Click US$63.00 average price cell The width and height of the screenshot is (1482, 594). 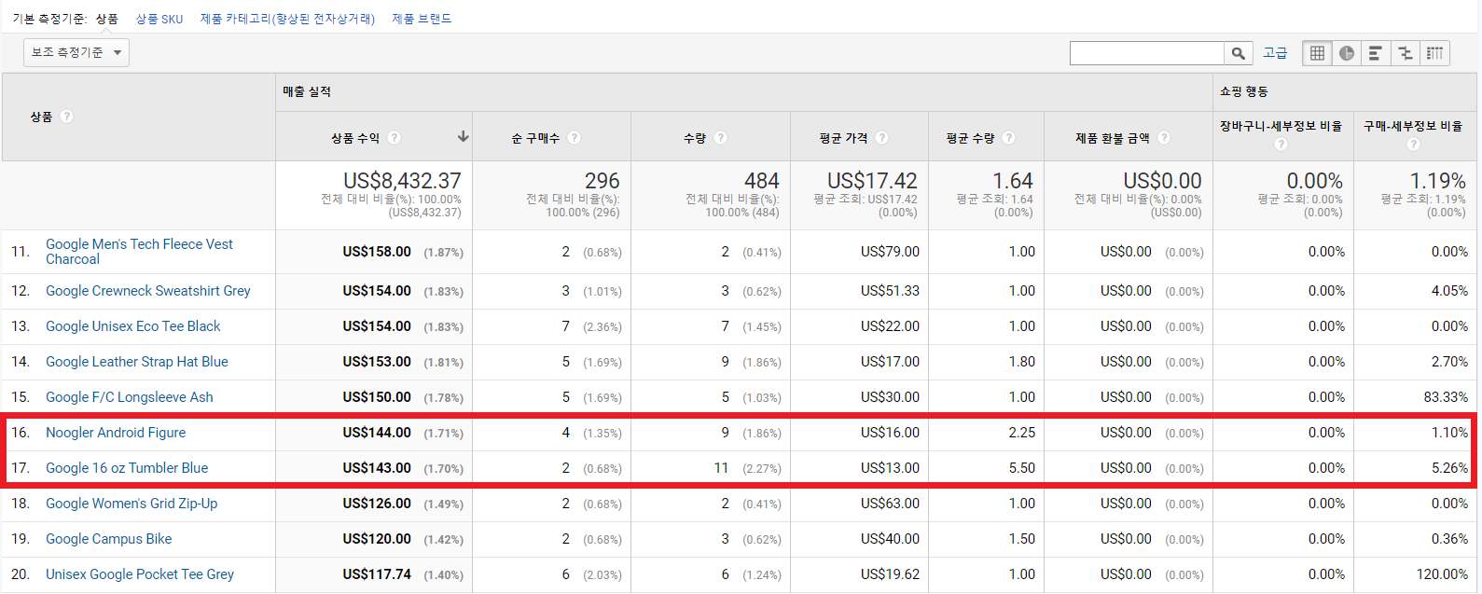[x=890, y=504]
